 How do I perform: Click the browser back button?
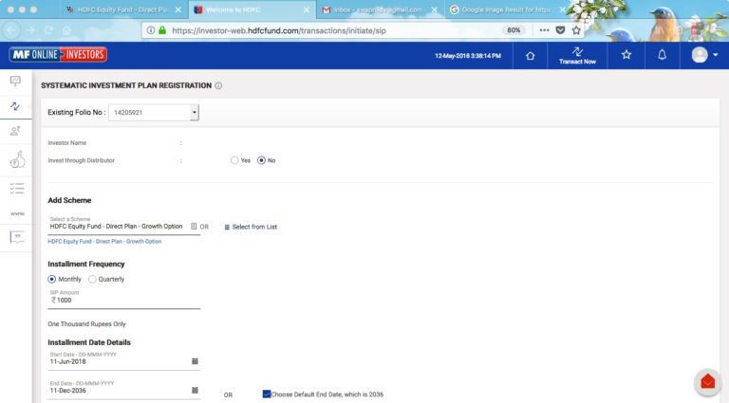[x=11, y=30]
